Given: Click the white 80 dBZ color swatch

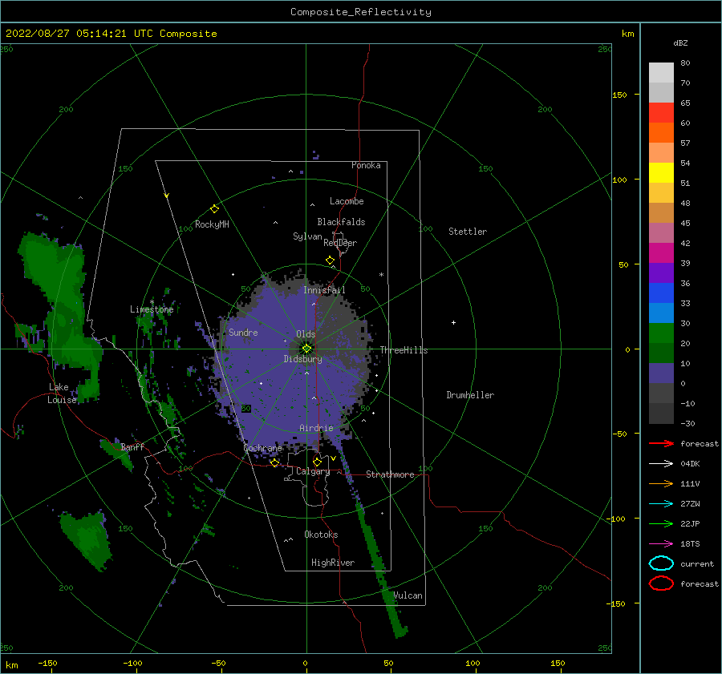Looking at the screenshot, I should tap(661, 73).
